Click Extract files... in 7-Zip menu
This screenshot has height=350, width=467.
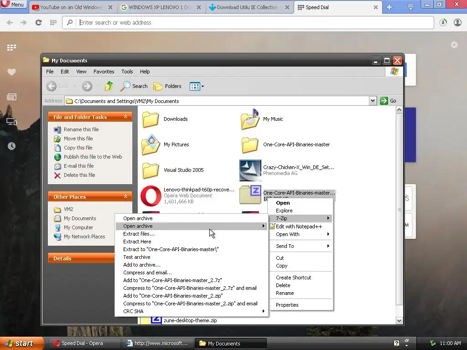click(x=192, y=234)
